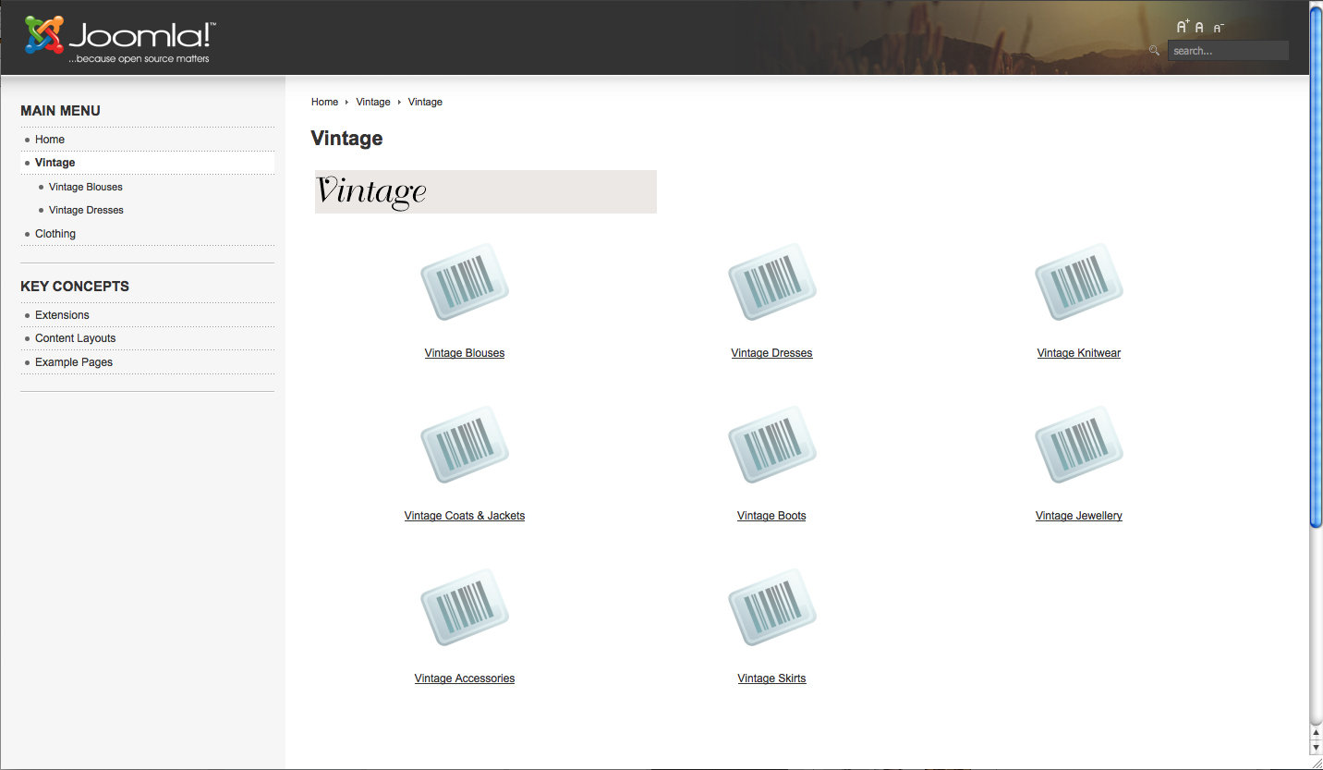
Task: Follow the Vintage Accessories category link
Action: pos(465,678)
